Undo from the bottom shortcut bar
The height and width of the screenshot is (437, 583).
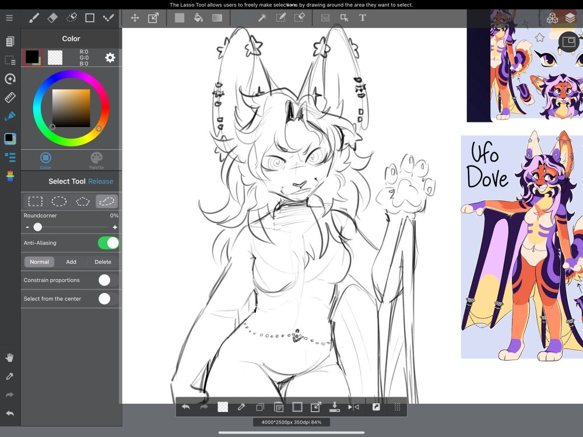pos(185,407)
